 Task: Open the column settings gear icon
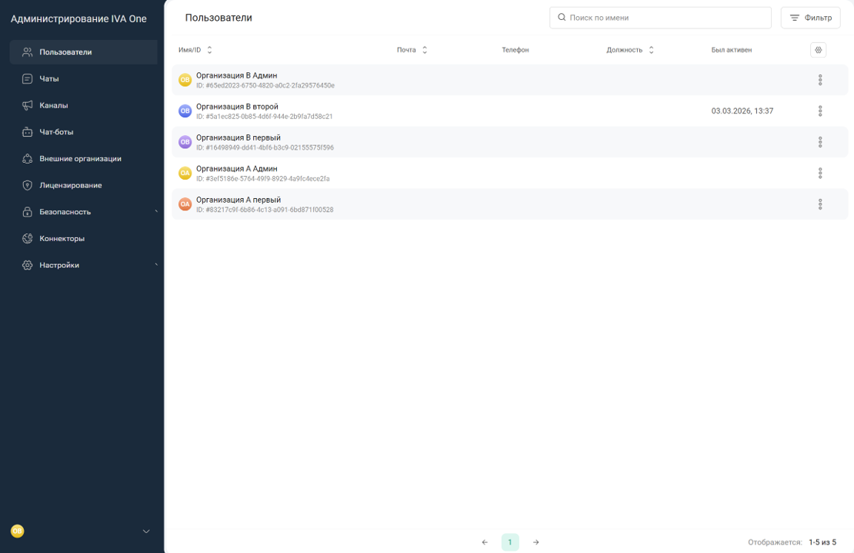818,50
